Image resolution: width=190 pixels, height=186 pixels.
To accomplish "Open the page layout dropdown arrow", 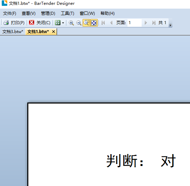I will pos(63,23).
